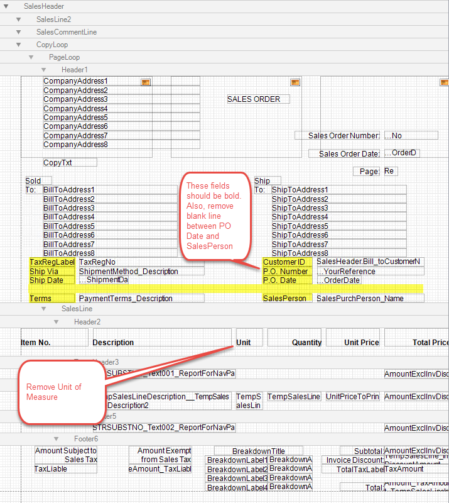Select the ShipToAddress4 field
Viewport: 449px width, 503px height.
point(339,217)
